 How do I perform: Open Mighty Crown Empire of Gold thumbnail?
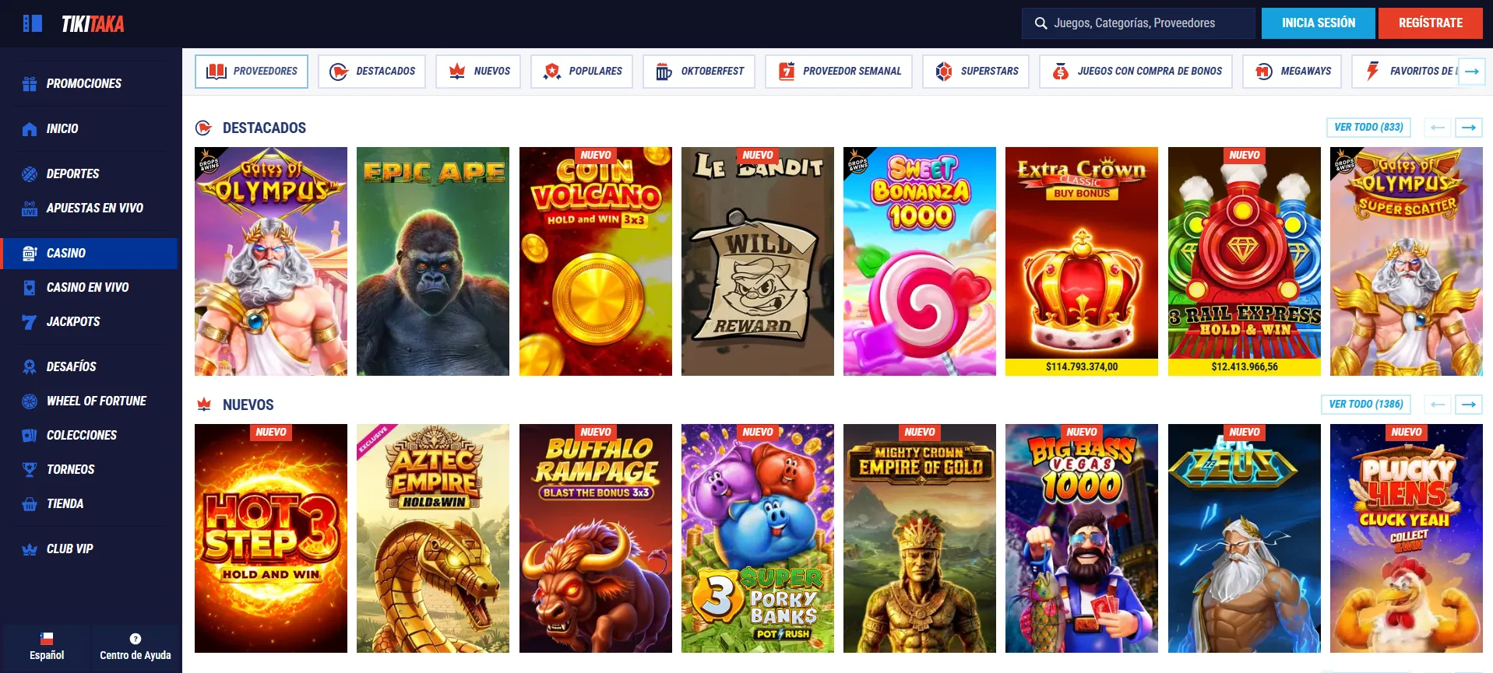920,538
